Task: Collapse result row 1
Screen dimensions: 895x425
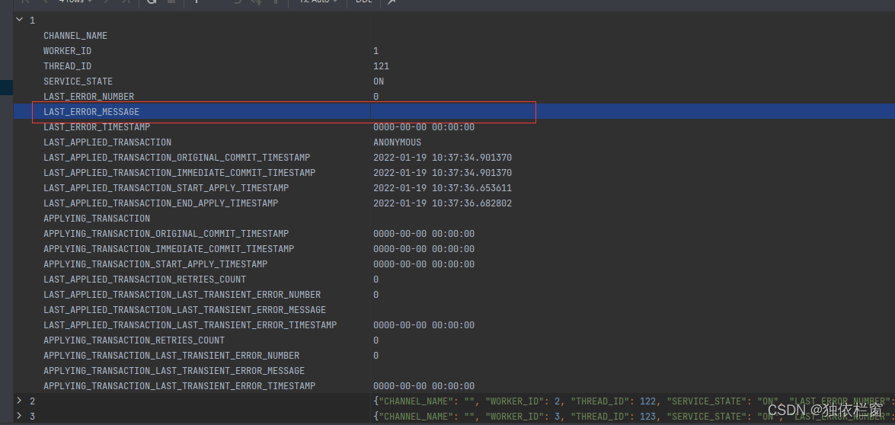Action: pos(19,19)
